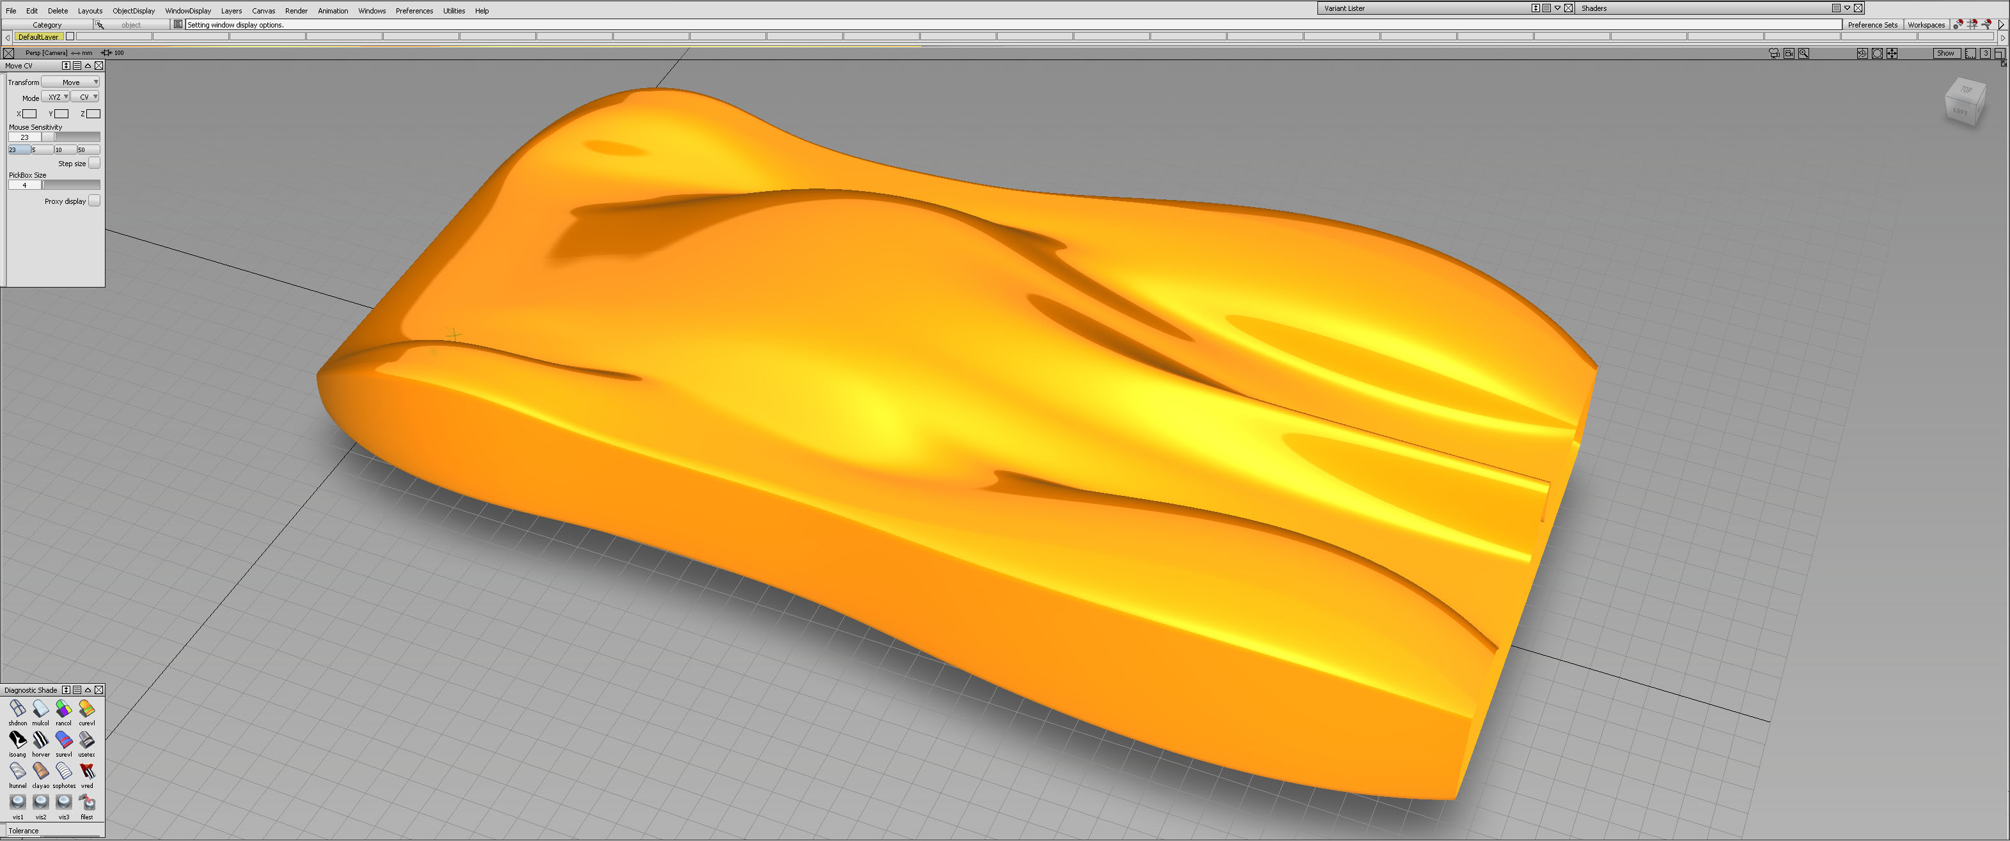Turn off shading with the shdnon icon
2010x841 pixels.
click(17, 709)
